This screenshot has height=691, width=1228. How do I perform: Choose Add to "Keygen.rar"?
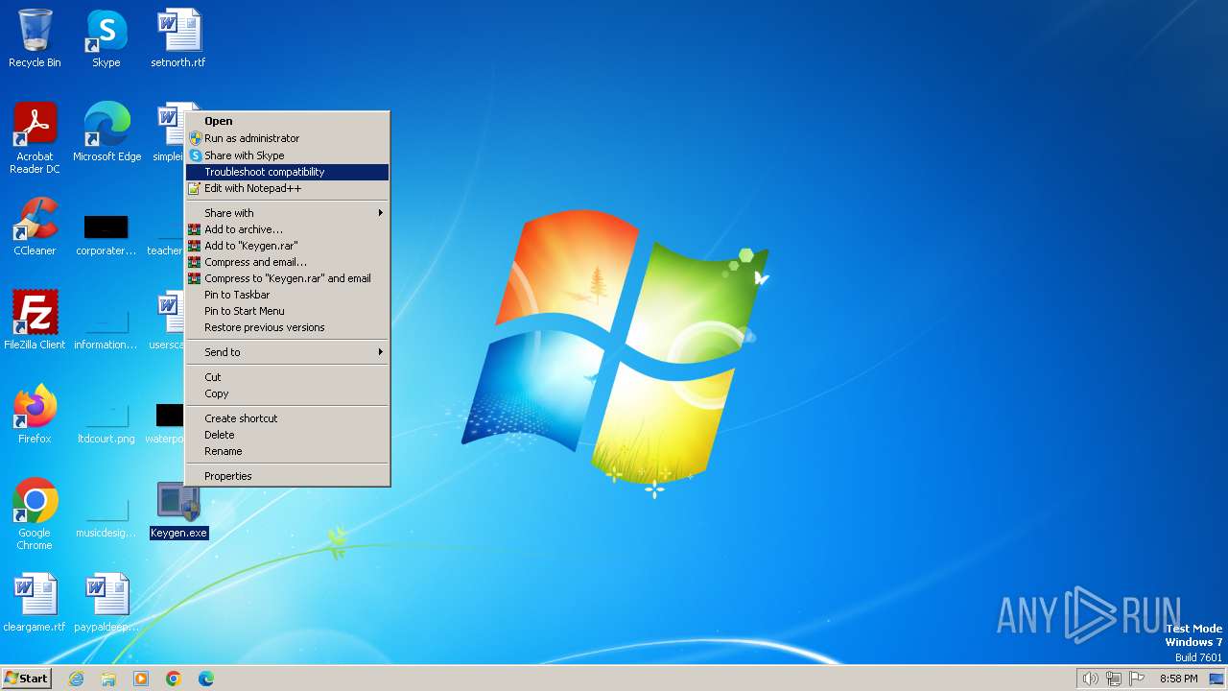click(x=288, y=246)
